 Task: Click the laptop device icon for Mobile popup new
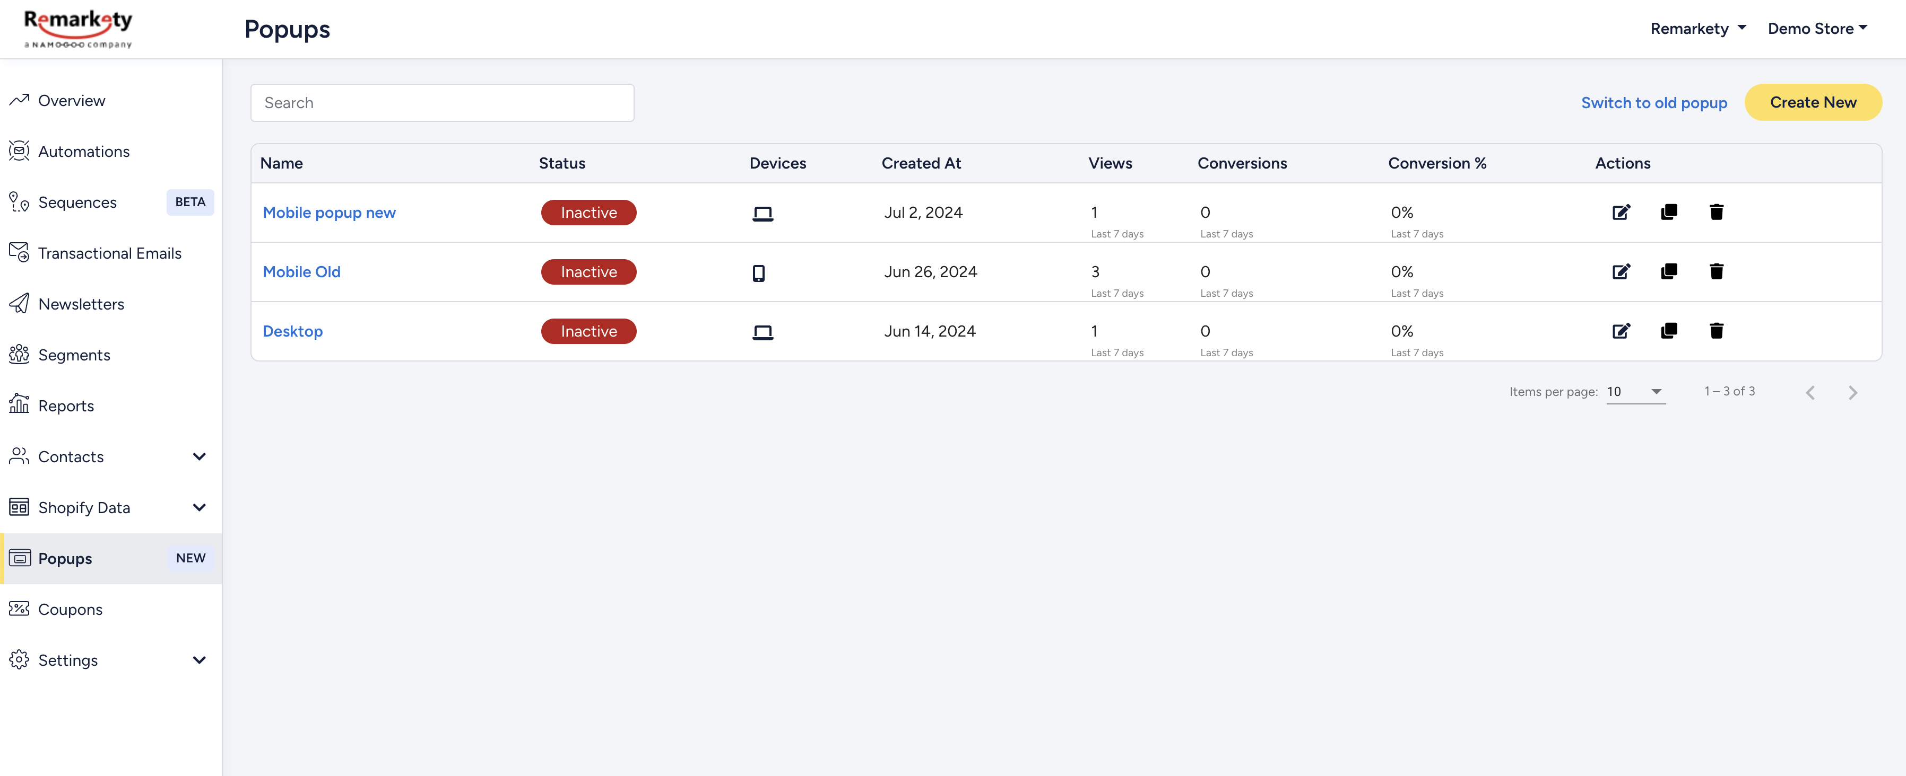[x=763, y=214]
